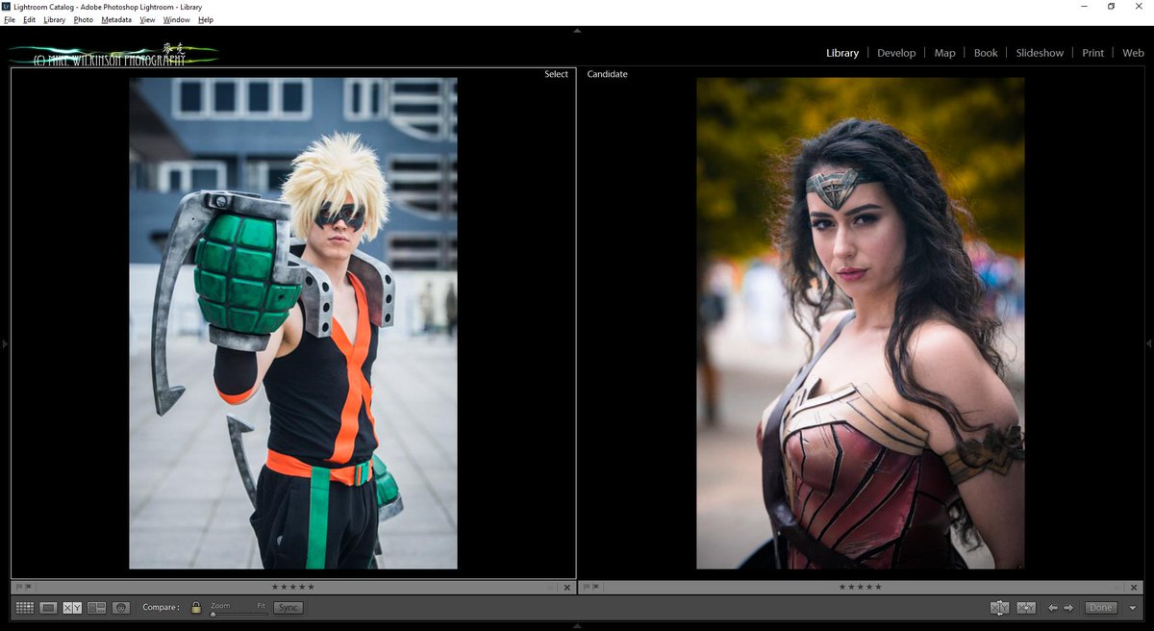Expand the left panel arrow
Viewport: 1154px width, 631px height.
click(5, 343)
